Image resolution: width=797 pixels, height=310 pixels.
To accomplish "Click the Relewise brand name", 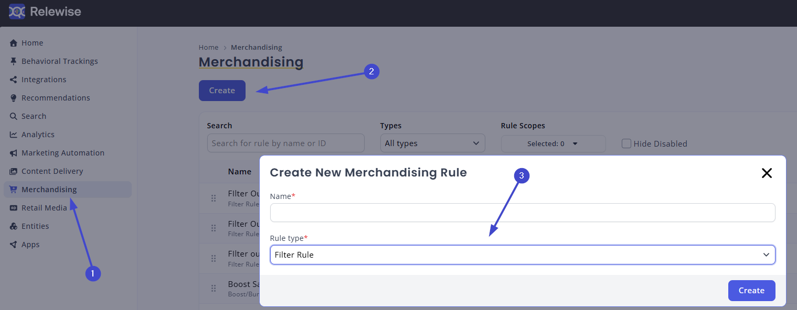I will click(56, 11).
